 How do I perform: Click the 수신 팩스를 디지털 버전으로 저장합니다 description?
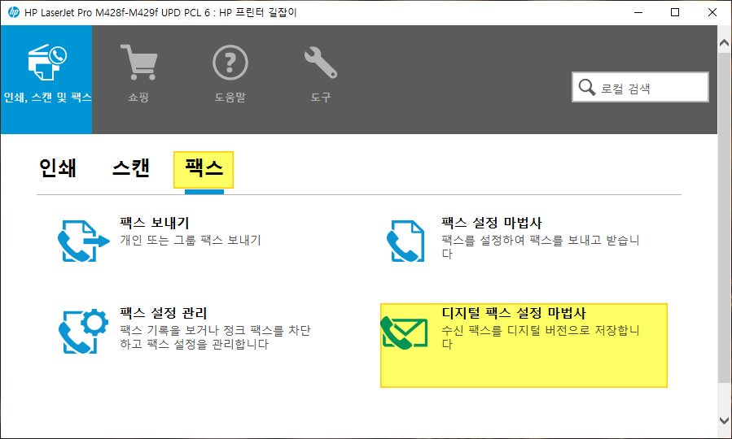pyautogui.click(x=540, y=337)
